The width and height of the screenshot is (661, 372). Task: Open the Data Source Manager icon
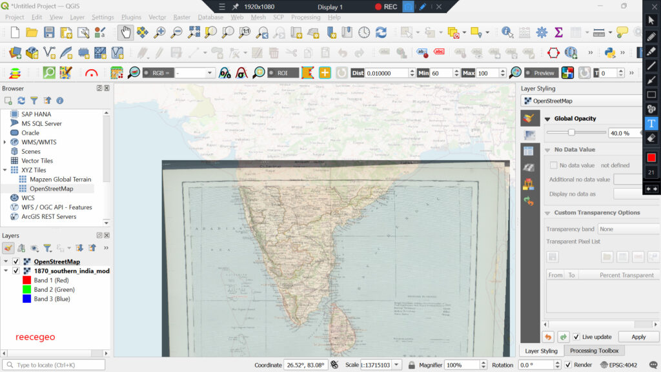(15, 53)
